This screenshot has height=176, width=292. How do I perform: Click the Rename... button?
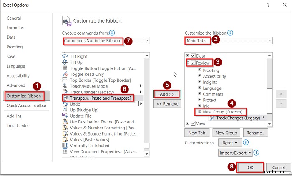tap(255, 133)
